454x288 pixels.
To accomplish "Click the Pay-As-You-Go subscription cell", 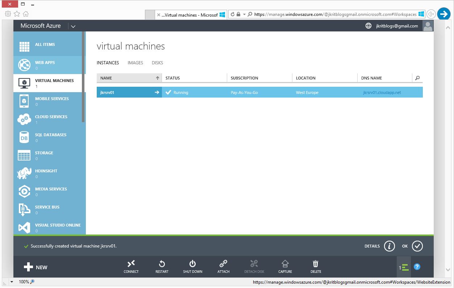I will coord(260,93).
